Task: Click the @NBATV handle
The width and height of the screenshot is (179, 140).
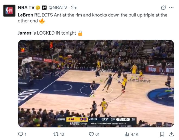Action: click(x=58, y=8)
